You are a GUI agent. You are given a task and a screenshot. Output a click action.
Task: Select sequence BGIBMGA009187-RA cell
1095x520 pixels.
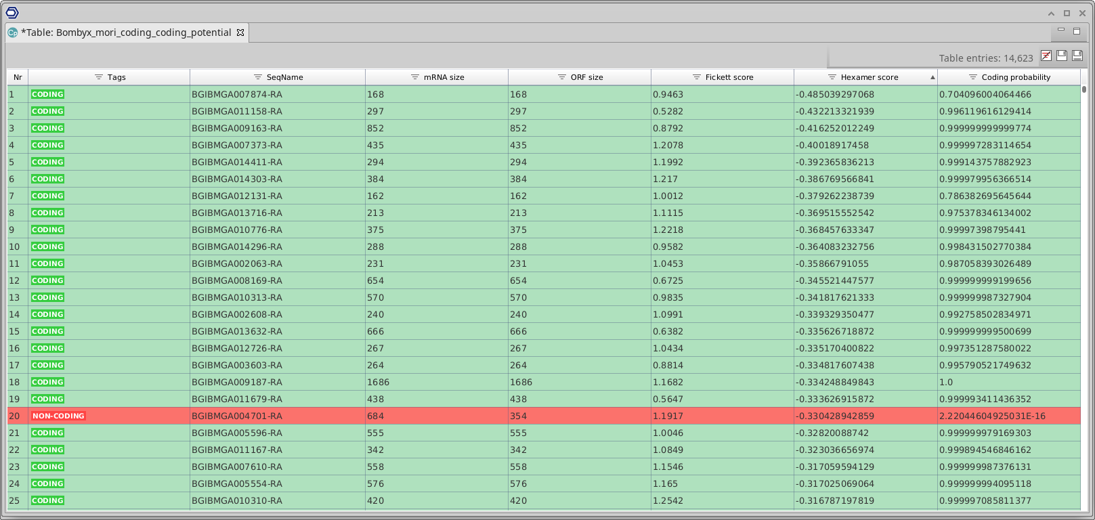tap(237, 382)
